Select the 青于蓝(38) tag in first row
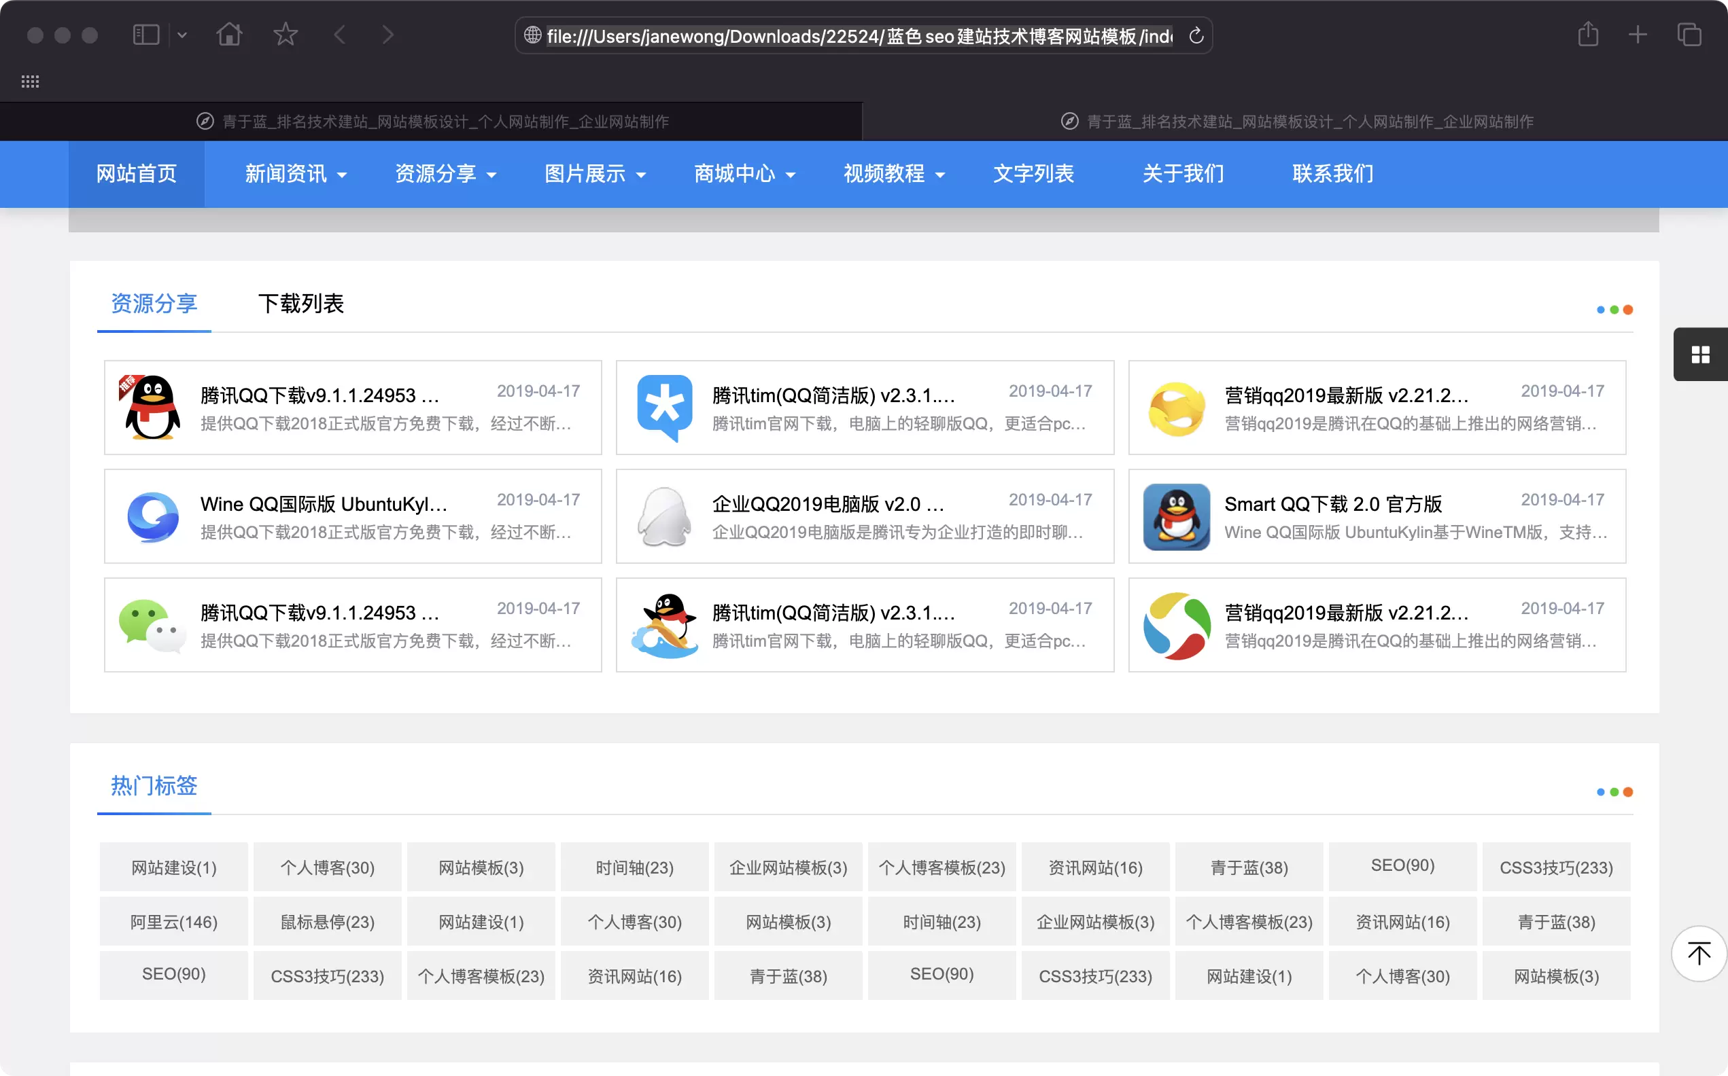 pyautogui.click(x=1249, y=867)
